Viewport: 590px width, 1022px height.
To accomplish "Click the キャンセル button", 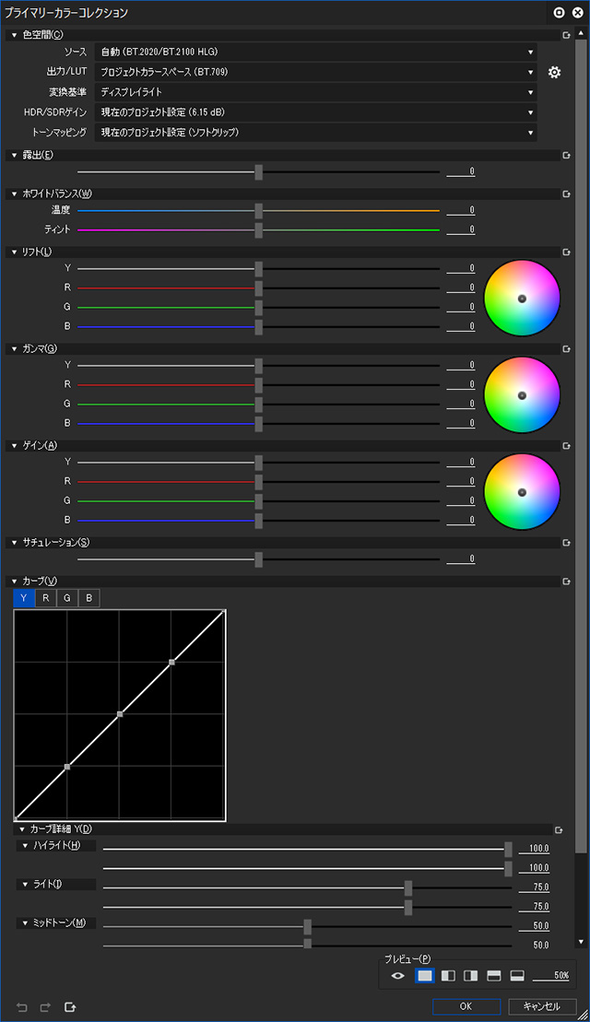I will click(542, 1006).
